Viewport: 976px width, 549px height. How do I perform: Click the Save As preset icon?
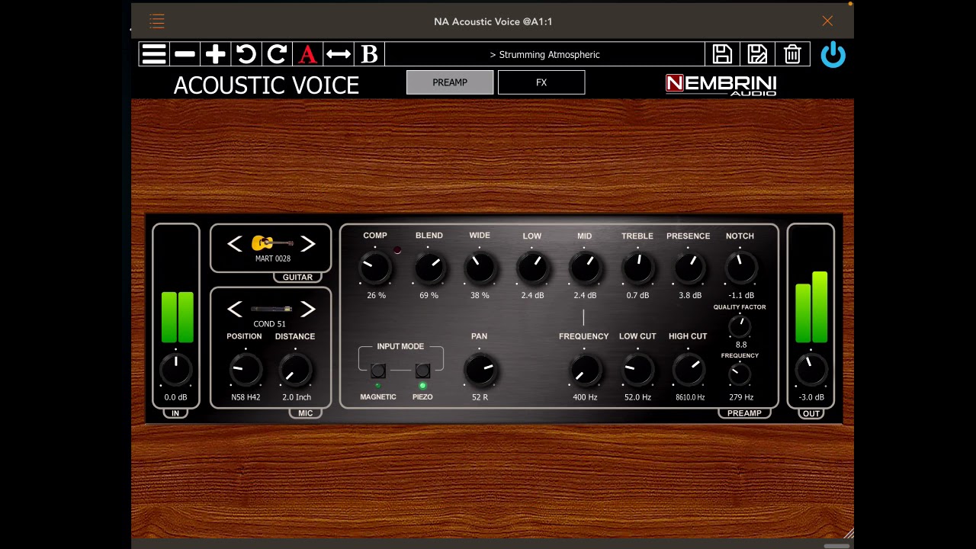(757, 54)
